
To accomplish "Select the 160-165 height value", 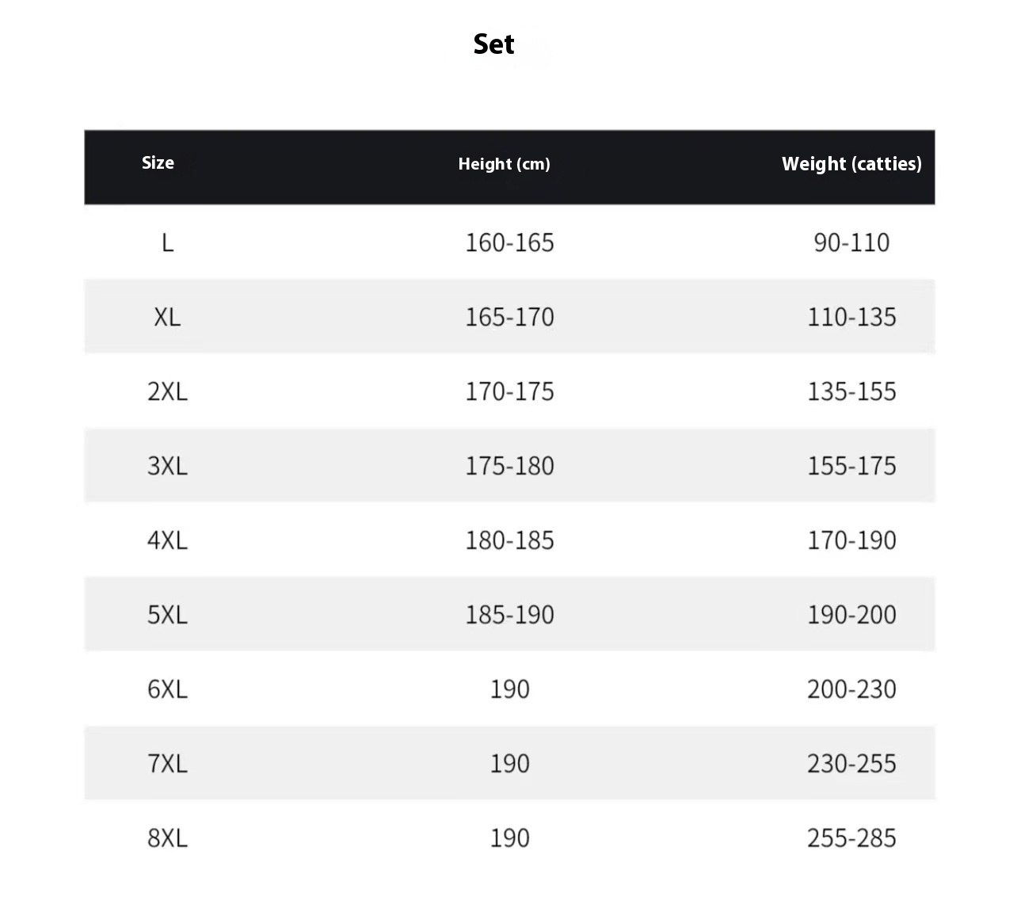I will tap(509, 242).
